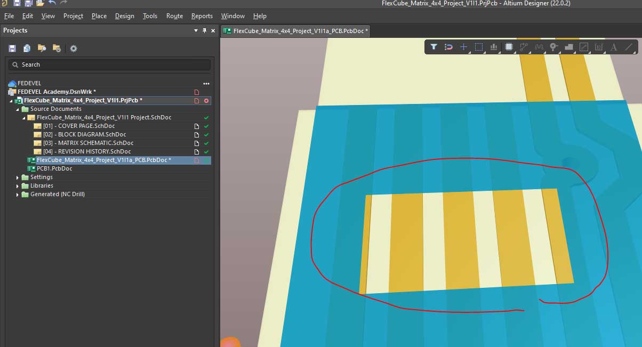Screen dimensions: 642x347
Task: Toggle pin on the Projects panel
Action: pos(204,30)
